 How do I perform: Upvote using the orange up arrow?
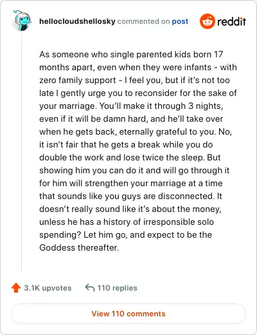pos(16,288)
